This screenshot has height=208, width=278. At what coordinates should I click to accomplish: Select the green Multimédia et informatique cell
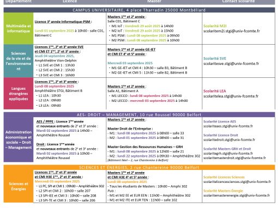pyautogui.click(x=19, y=28)
